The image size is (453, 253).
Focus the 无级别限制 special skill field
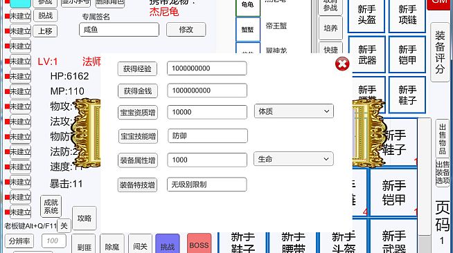click(x=207, y=185)
